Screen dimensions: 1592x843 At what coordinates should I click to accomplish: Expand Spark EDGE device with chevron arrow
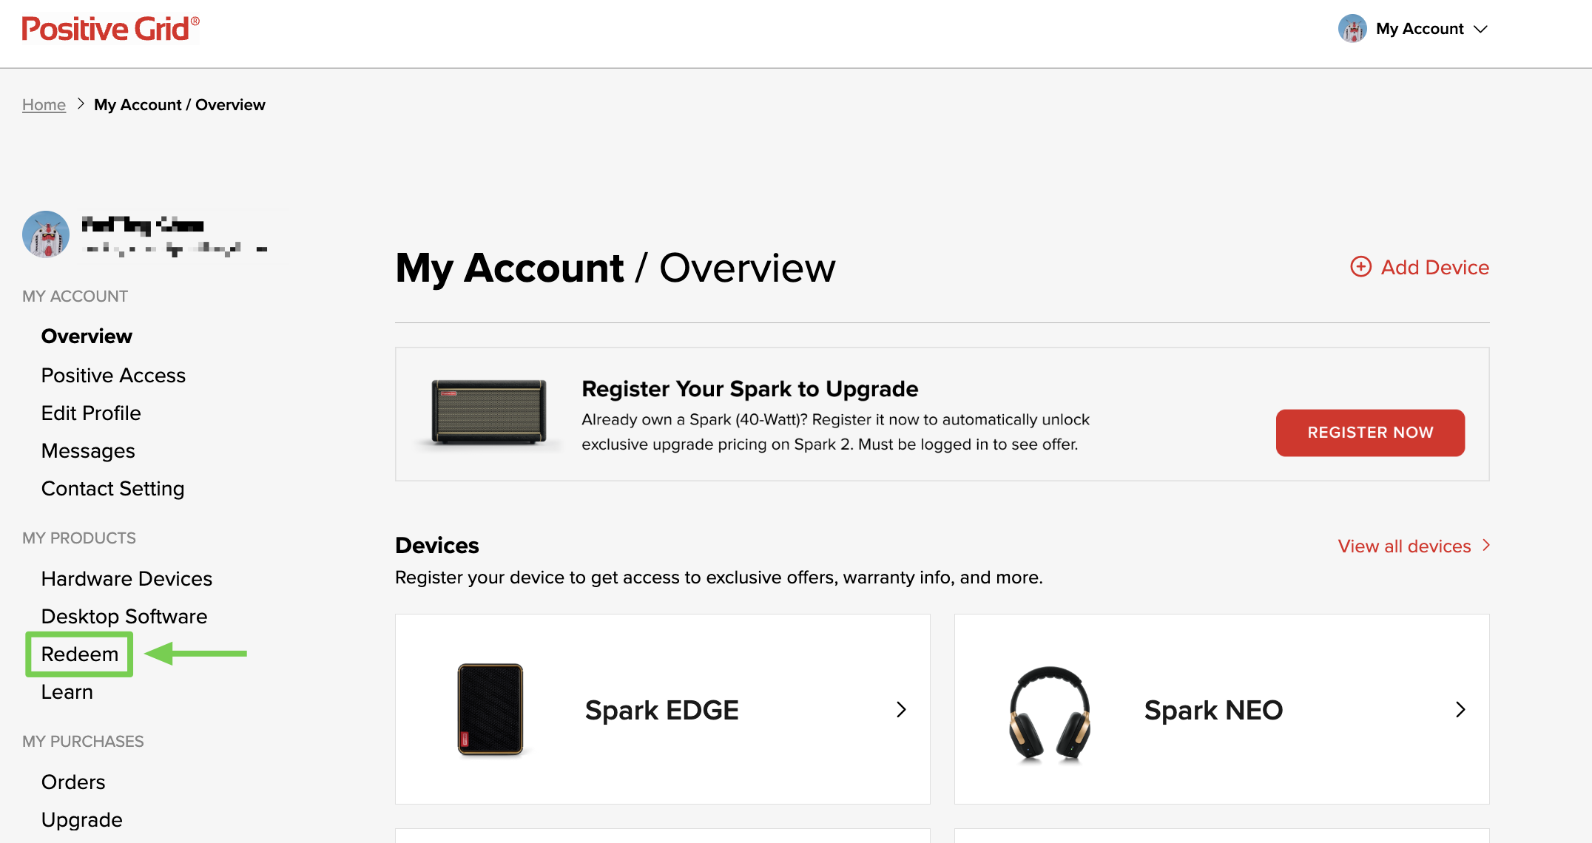(x=901, y=710)
